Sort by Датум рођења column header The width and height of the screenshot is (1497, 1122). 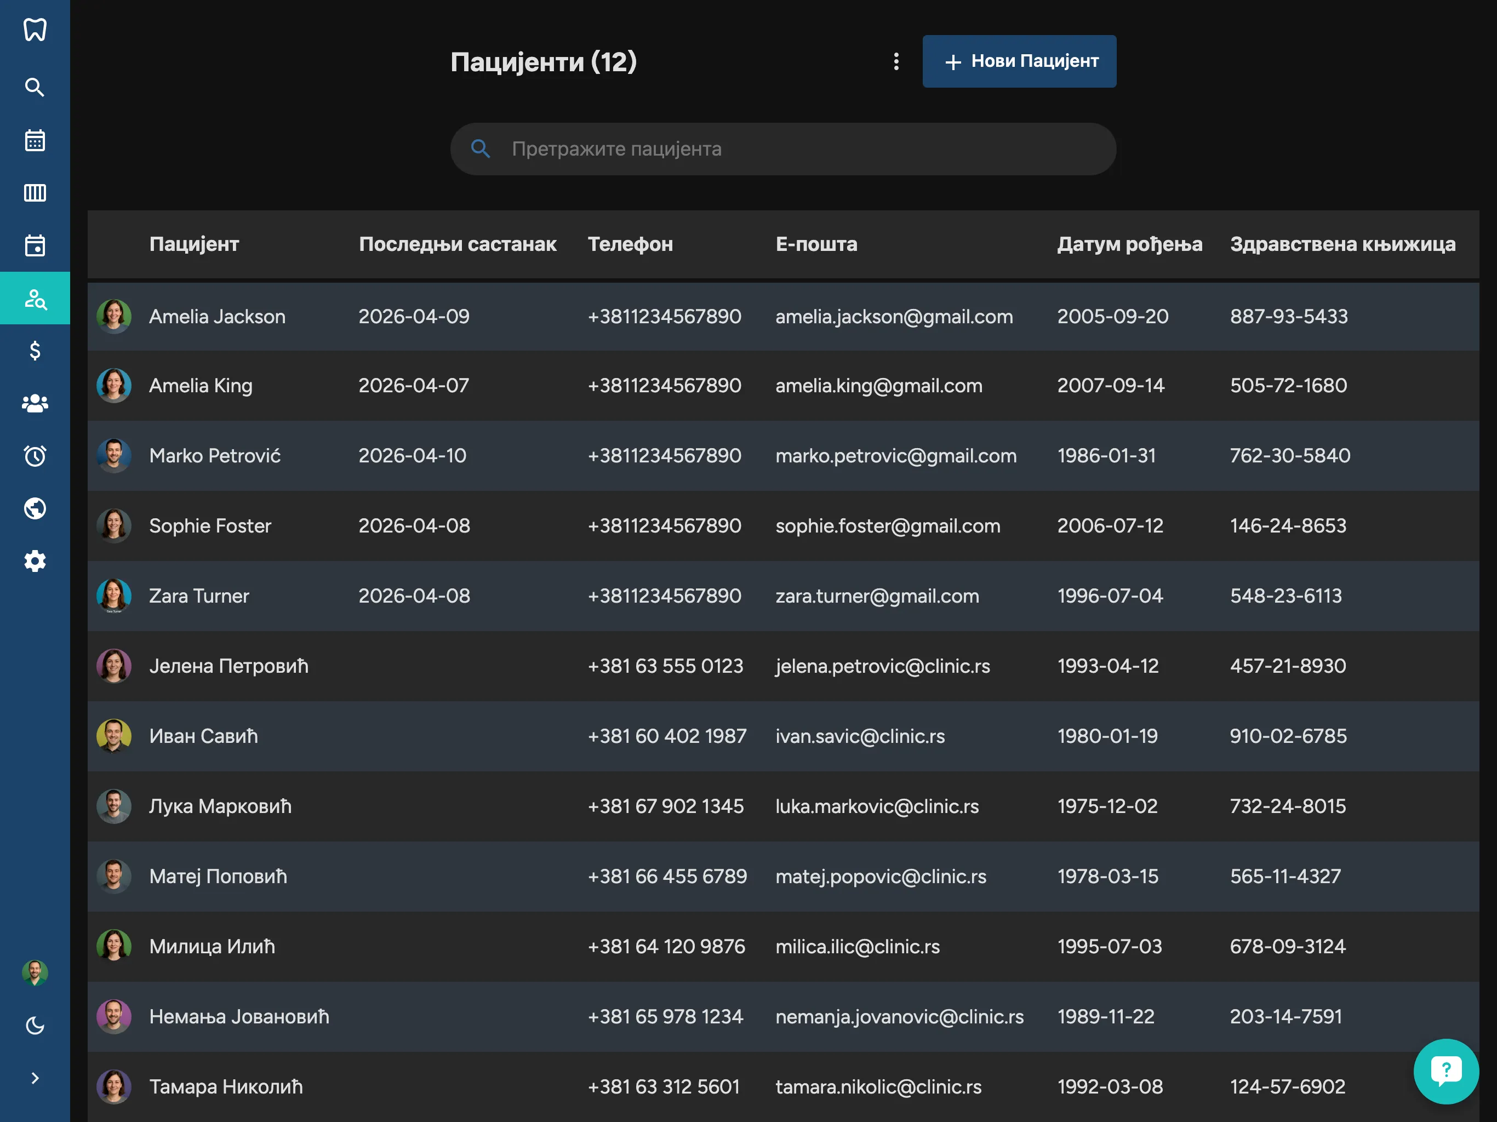(x=1129, y=244)
